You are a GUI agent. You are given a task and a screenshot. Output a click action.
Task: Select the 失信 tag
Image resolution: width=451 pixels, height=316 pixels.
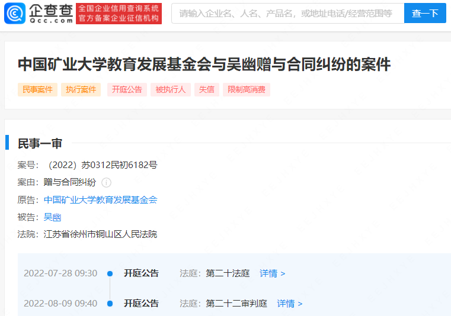coord(207,89)
